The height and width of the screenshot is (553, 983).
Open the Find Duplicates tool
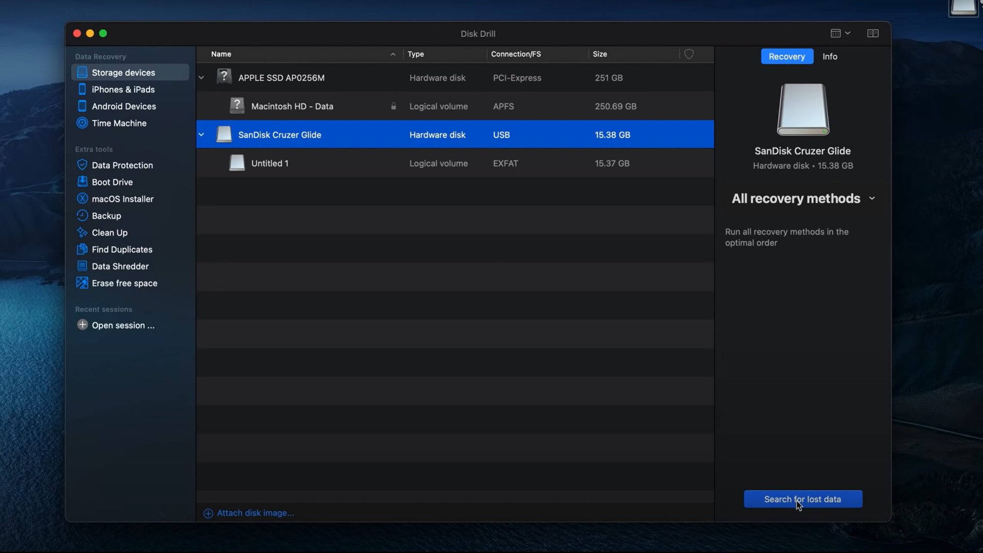pos(122,249)
